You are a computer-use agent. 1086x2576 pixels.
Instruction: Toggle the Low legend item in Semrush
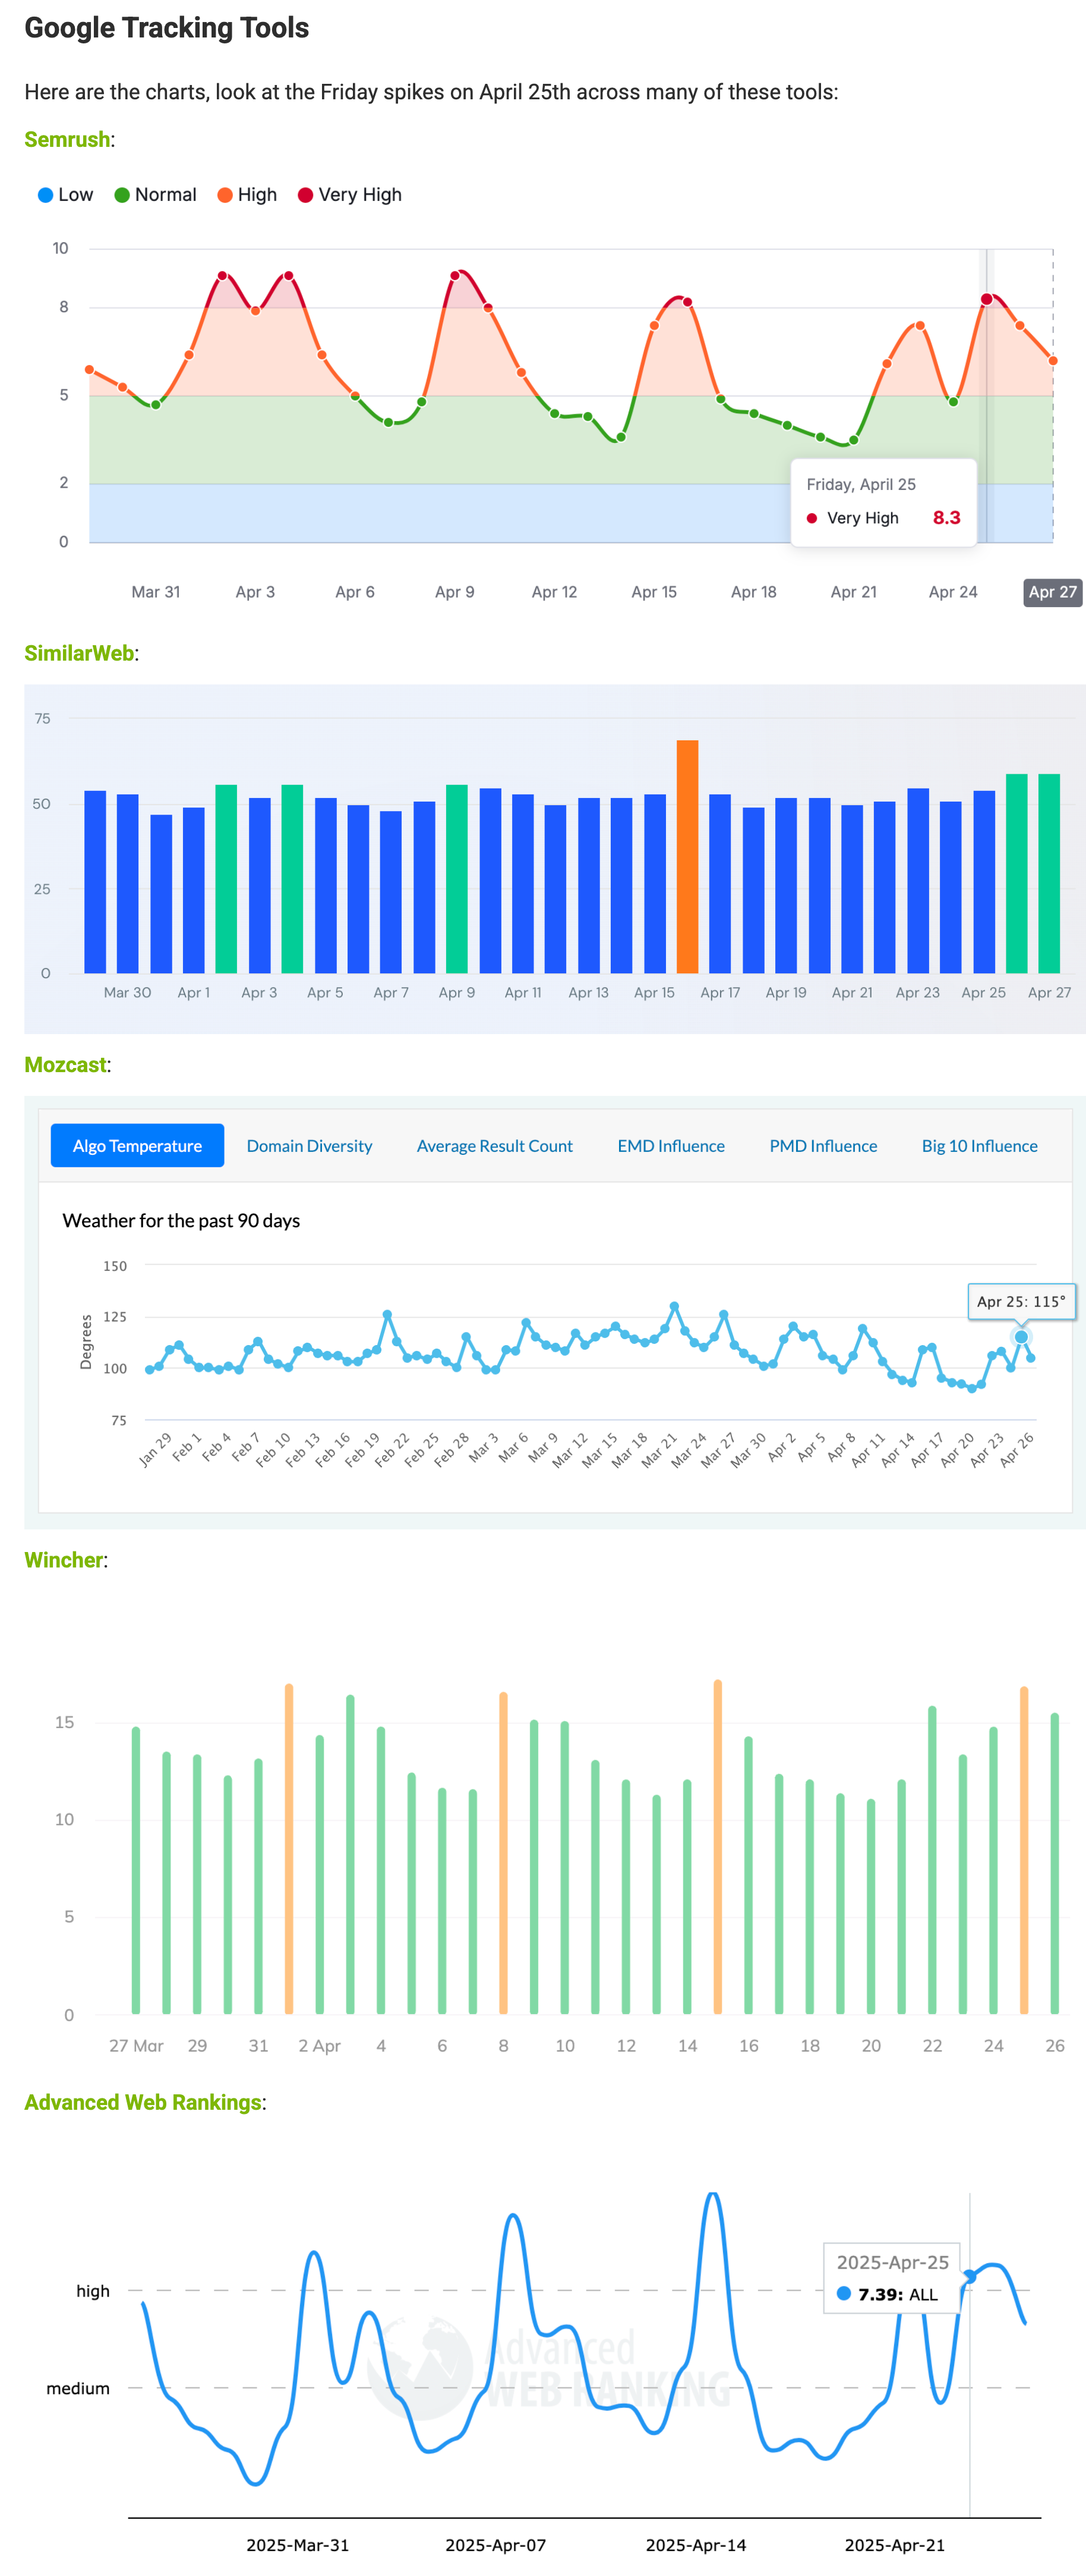pyautogui.click(x=65, y=195)
